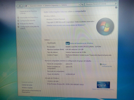
Task: Click the Windows 7 Home Premium text
Action: tap(56, 19)
